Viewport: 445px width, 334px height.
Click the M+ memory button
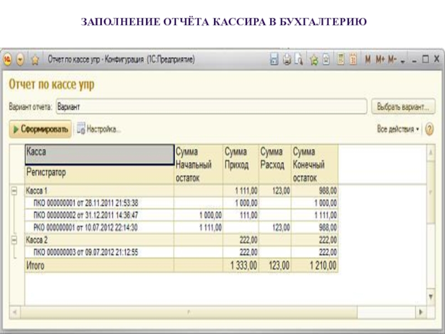(x=380, y=59)
